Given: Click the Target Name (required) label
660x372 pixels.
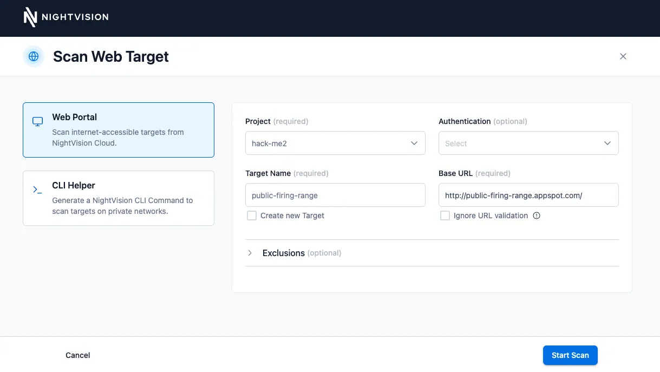Looking at the screenshot, I should click(287, 173).
